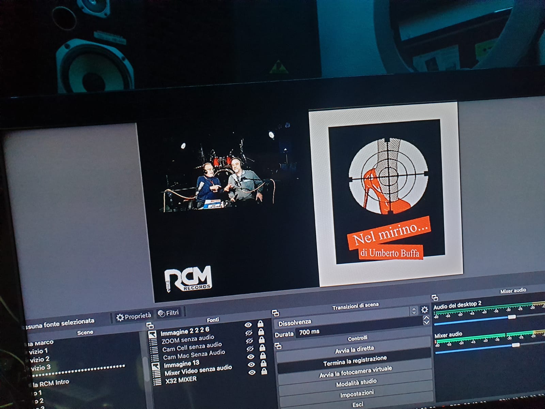Screen dimensions: 545x409
Task: Select Mixer Video senza audio source name
Action: tap(198, 370)
